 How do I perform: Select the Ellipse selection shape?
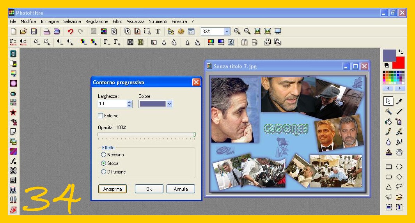(x=399, y=167)
